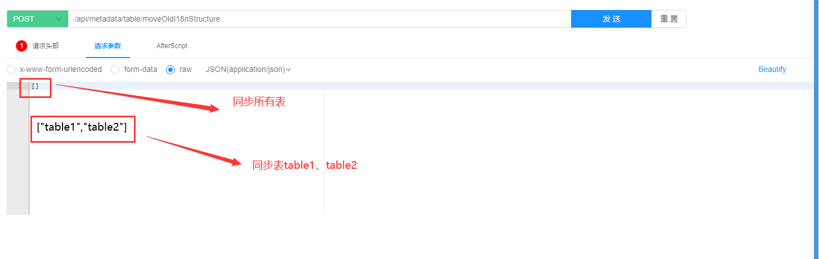Click the moveOldI18nStructure API URL field
The height and width of the screenshot is (259, 819).
(319, 19)
